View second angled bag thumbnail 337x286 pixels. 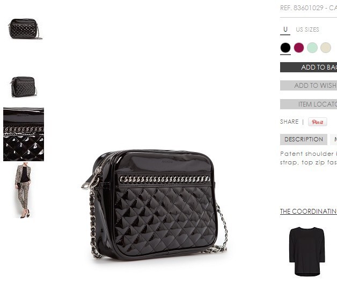click(24, 87)
